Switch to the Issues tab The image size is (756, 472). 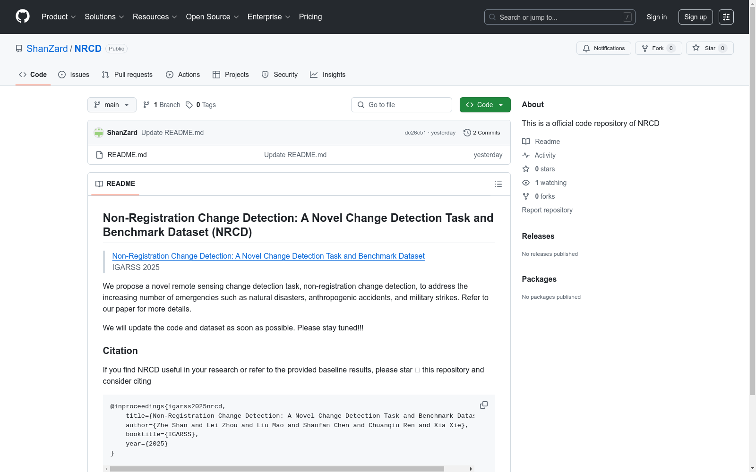click(74, 75)
